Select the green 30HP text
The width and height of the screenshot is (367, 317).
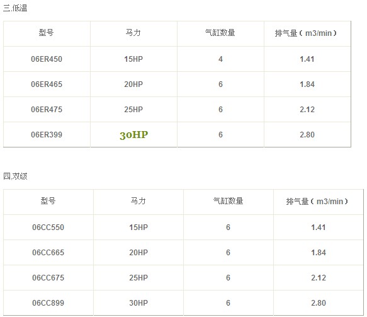(133, 135)
